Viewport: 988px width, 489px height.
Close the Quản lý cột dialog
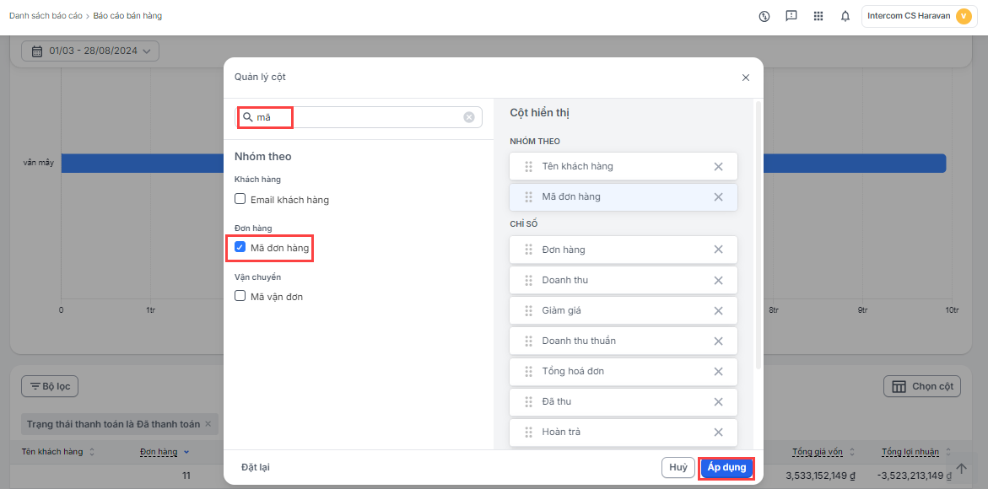coord(745,78)
